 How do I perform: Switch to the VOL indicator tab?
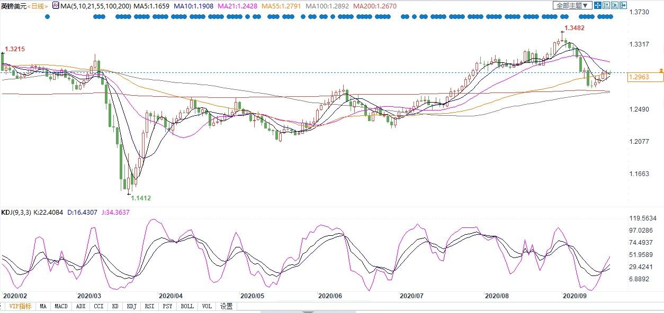point(207,306)
